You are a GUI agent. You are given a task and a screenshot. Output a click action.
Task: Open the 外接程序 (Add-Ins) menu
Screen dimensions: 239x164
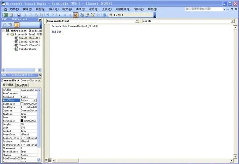(123, 9)
